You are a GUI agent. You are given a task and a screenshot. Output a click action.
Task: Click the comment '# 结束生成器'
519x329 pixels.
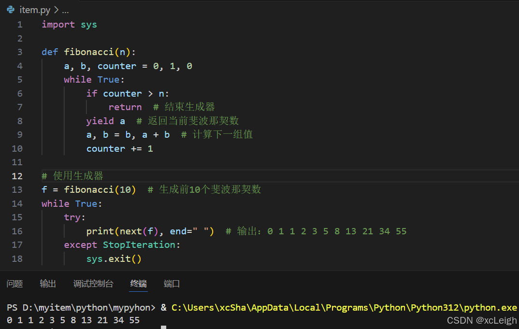point(184,107)
